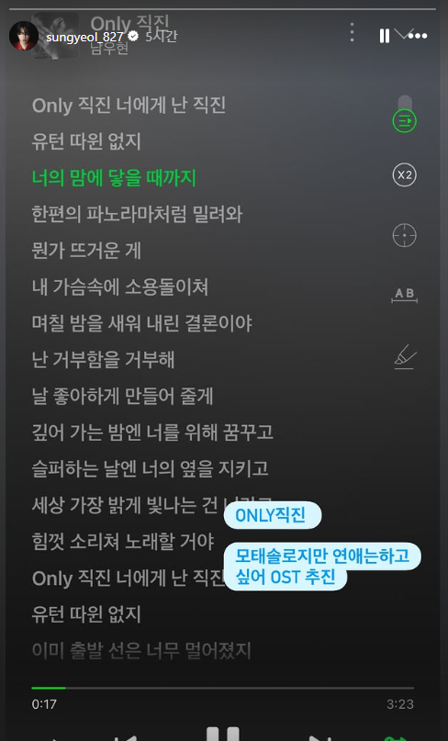Click the verified badge next to username
This screenshot has width=448, height=741.
pos(133,36)
